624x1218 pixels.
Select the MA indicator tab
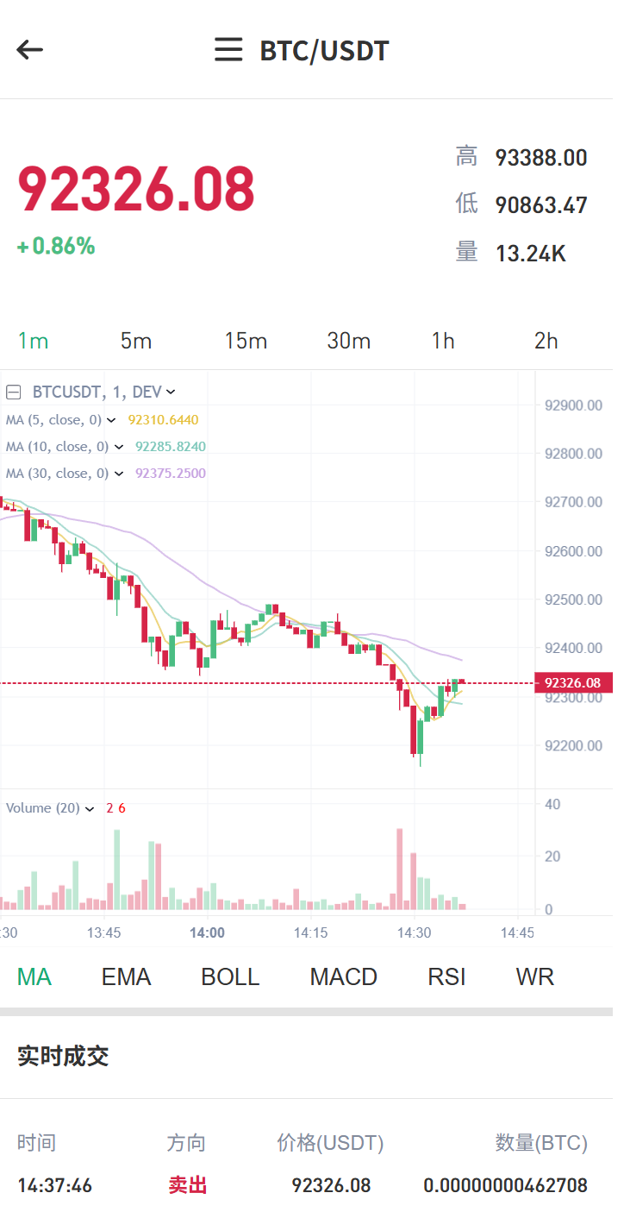pos(34,977)
